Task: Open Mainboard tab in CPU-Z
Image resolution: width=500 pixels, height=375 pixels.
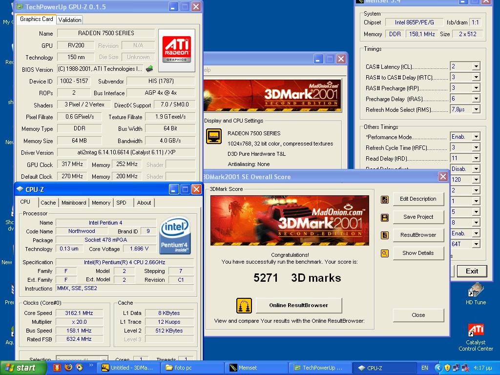Action: tap(74, 203)
